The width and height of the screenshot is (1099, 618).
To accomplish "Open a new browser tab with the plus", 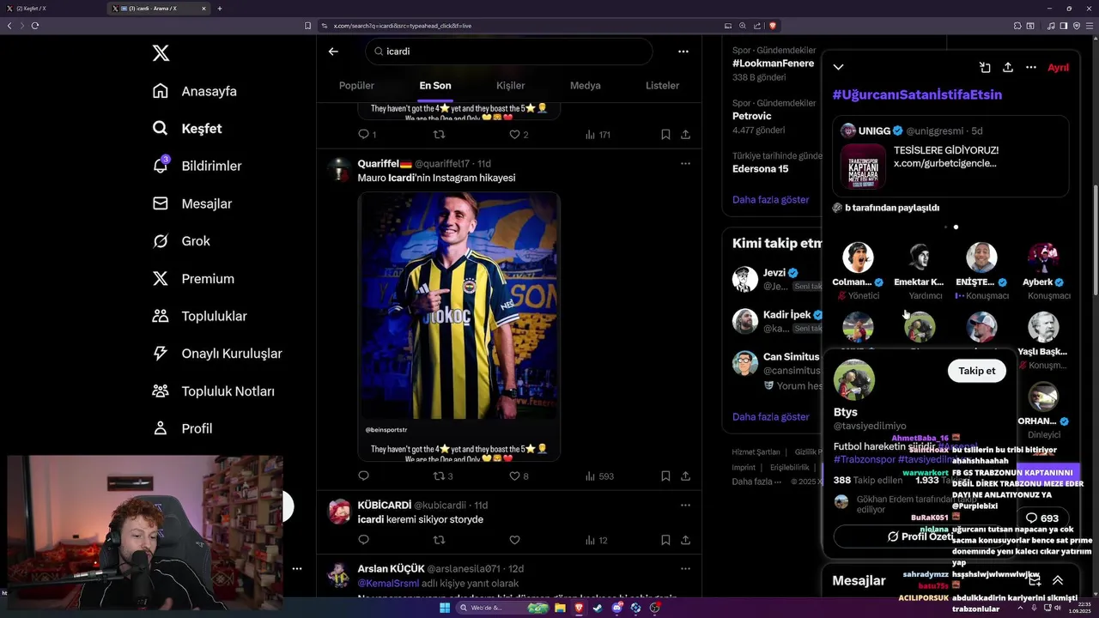I will pos(220,9).
